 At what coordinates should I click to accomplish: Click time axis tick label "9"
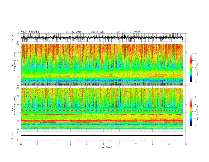coord(169,144)
